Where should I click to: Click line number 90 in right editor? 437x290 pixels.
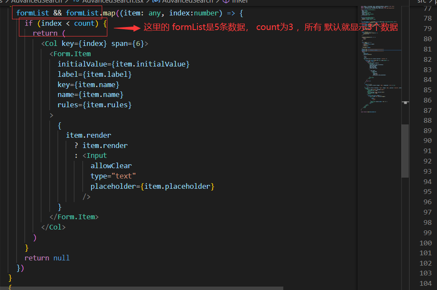[x=428, y=141]
